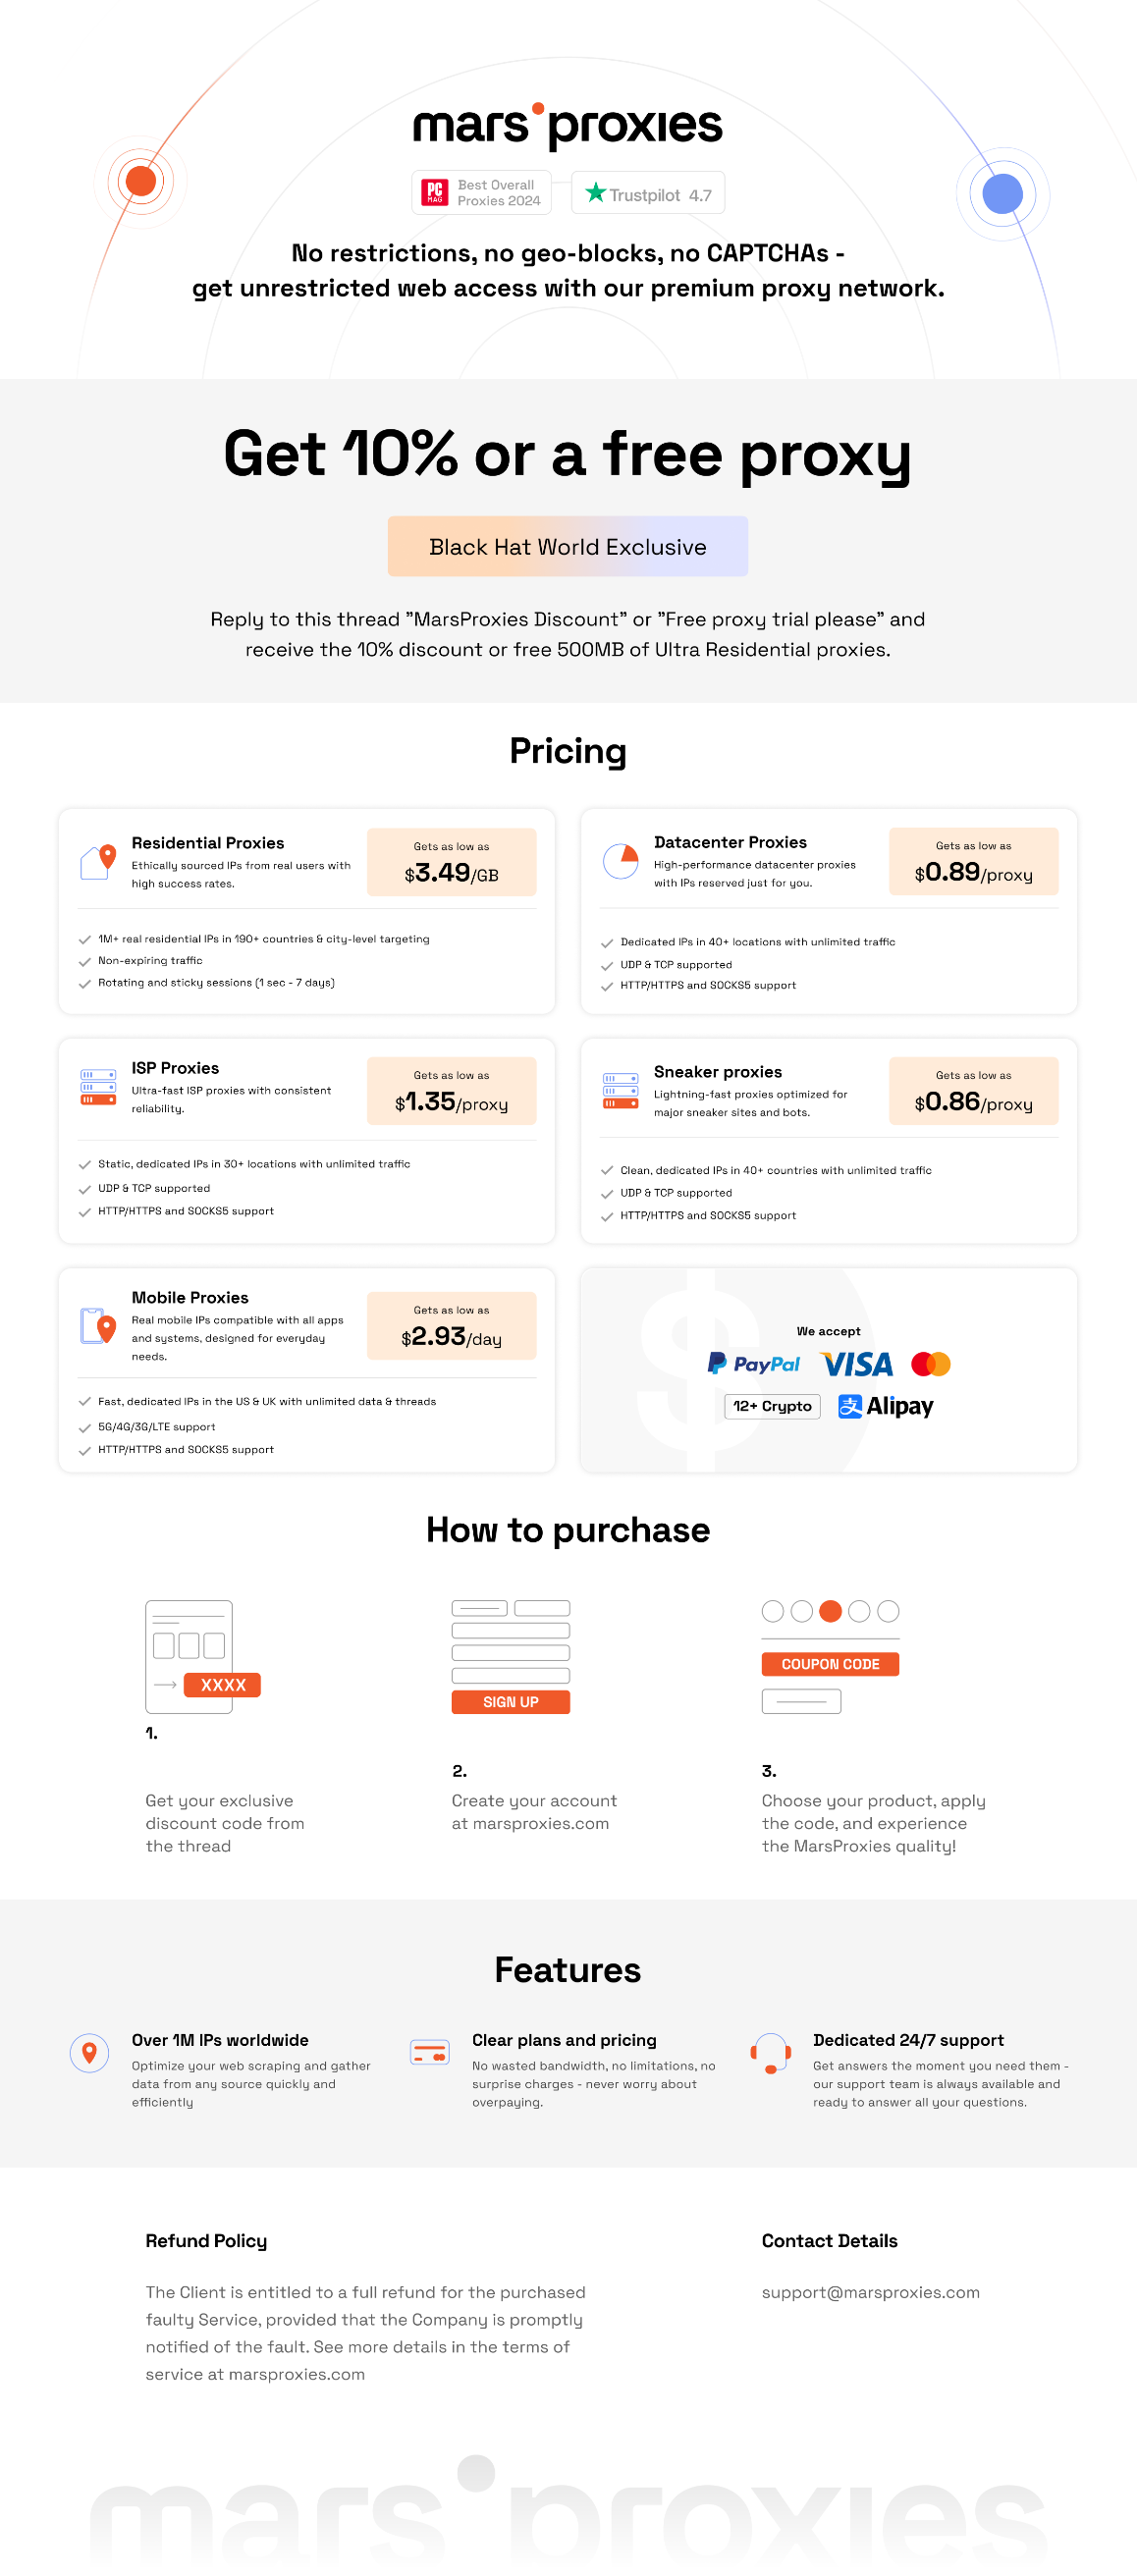Click the PC Mag Best Overall badge
Screen dimensions: 1137x2576
point(481,192)
